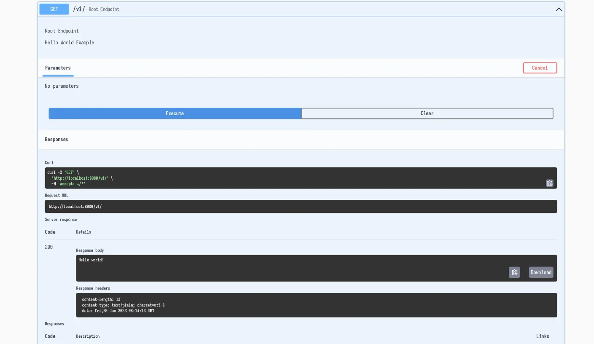Click the 'Root Endpoint' summary in the header

tap(104, 9)
